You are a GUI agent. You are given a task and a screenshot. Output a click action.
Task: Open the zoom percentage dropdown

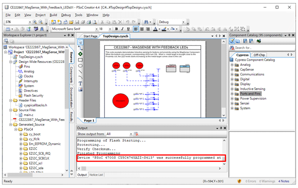30,22
